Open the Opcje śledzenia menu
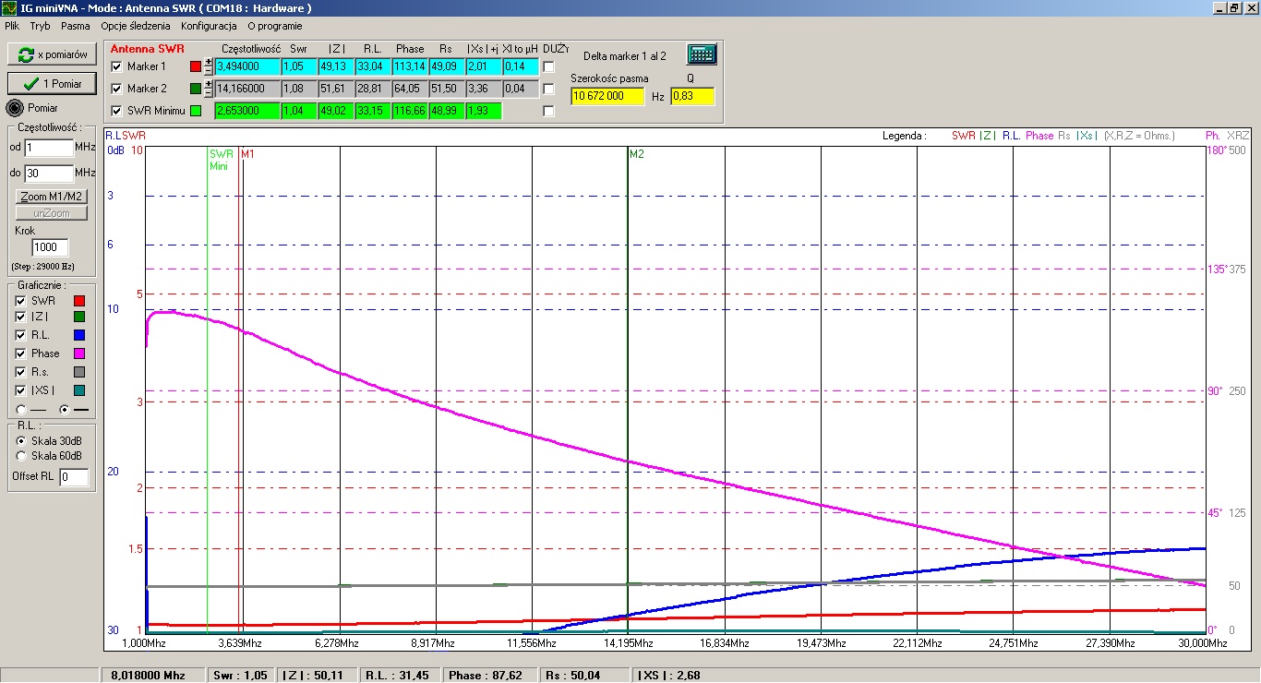Screen dimensions: 1261x683 point(136,26)
